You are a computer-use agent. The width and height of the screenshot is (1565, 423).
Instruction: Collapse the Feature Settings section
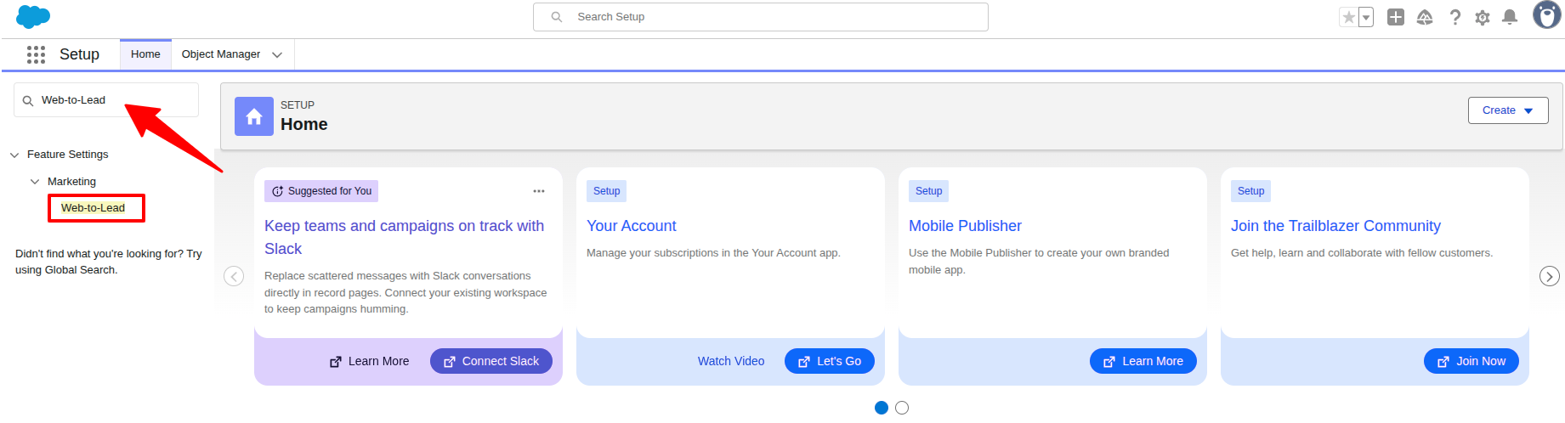pyautogui.click(x=14, y=155)
